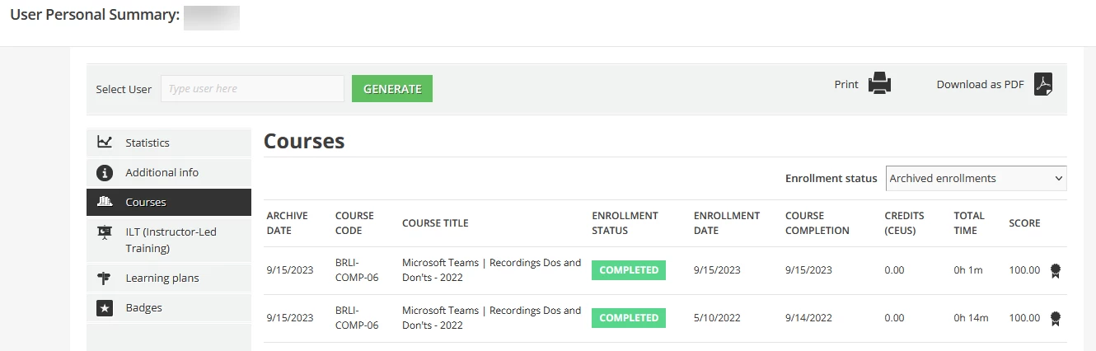Focus the Select User input field
Screen dimensions: 1096x351
(252, 89)
